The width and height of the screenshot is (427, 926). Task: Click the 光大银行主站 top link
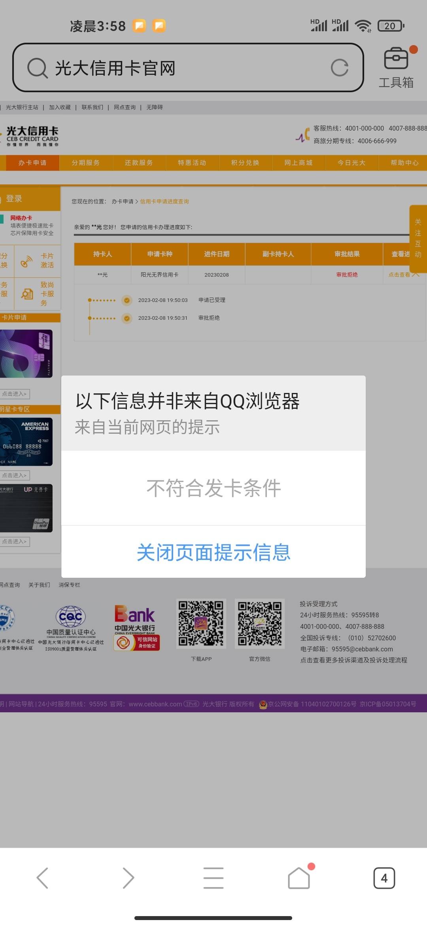(22, 107)
